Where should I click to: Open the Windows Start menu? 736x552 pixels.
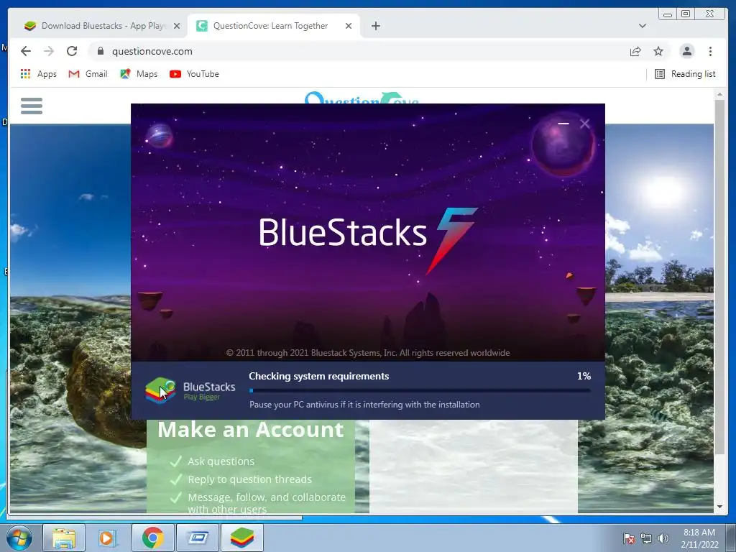point(19,538)
